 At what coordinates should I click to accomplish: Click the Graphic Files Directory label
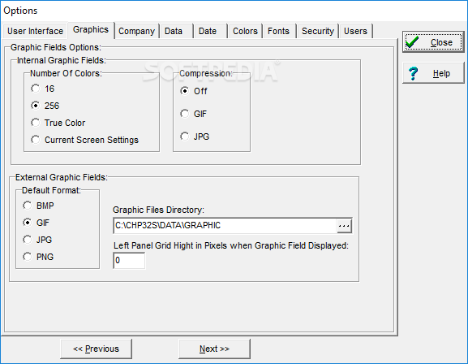click(x=158, y=210)
